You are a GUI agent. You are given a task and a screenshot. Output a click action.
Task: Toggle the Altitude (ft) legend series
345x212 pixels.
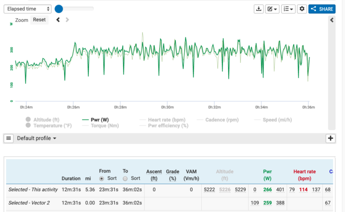pos(43,120)
